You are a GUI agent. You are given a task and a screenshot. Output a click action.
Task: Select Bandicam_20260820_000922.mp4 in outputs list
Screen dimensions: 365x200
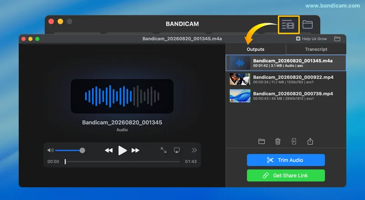click(286, 80)
